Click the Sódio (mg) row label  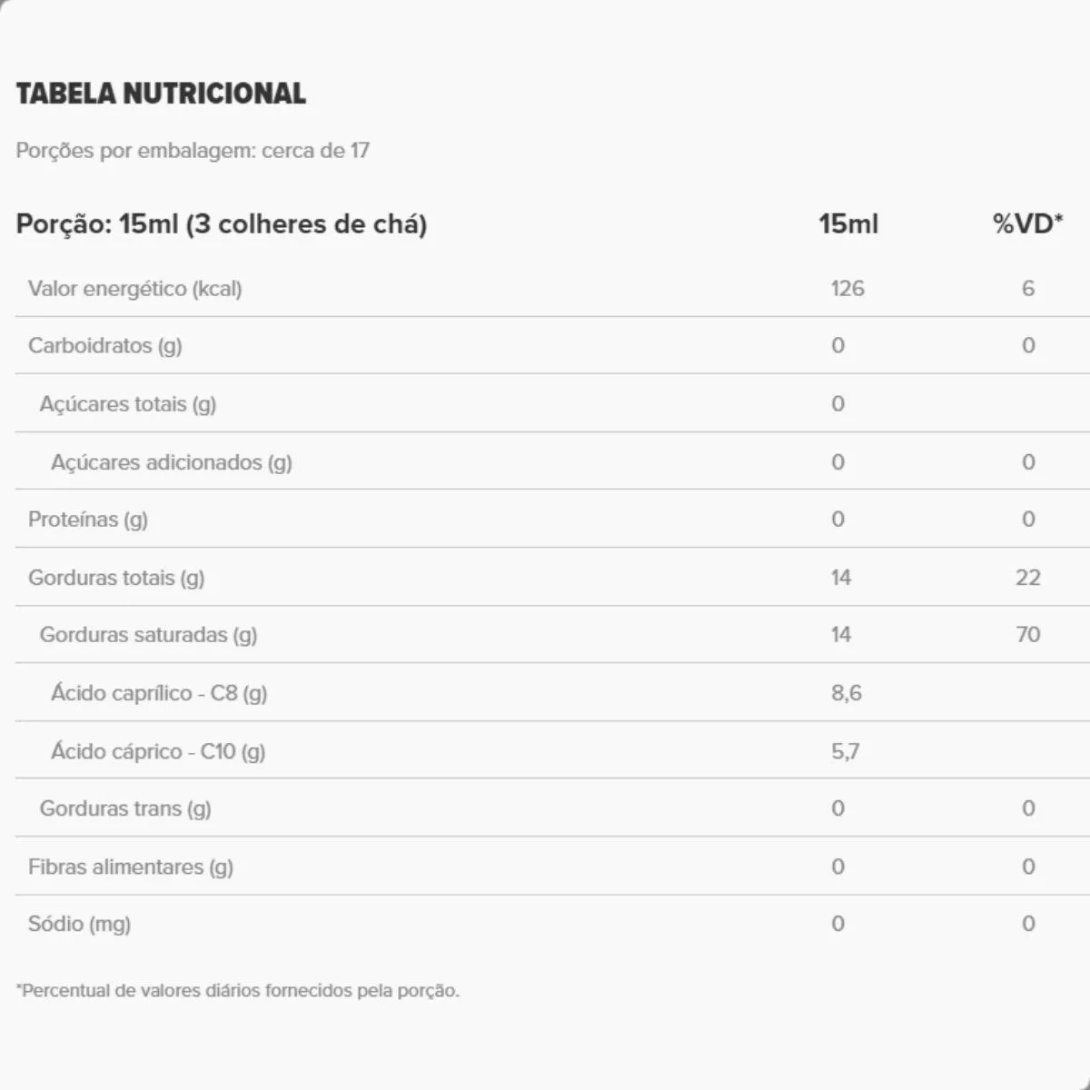(80, 924)
